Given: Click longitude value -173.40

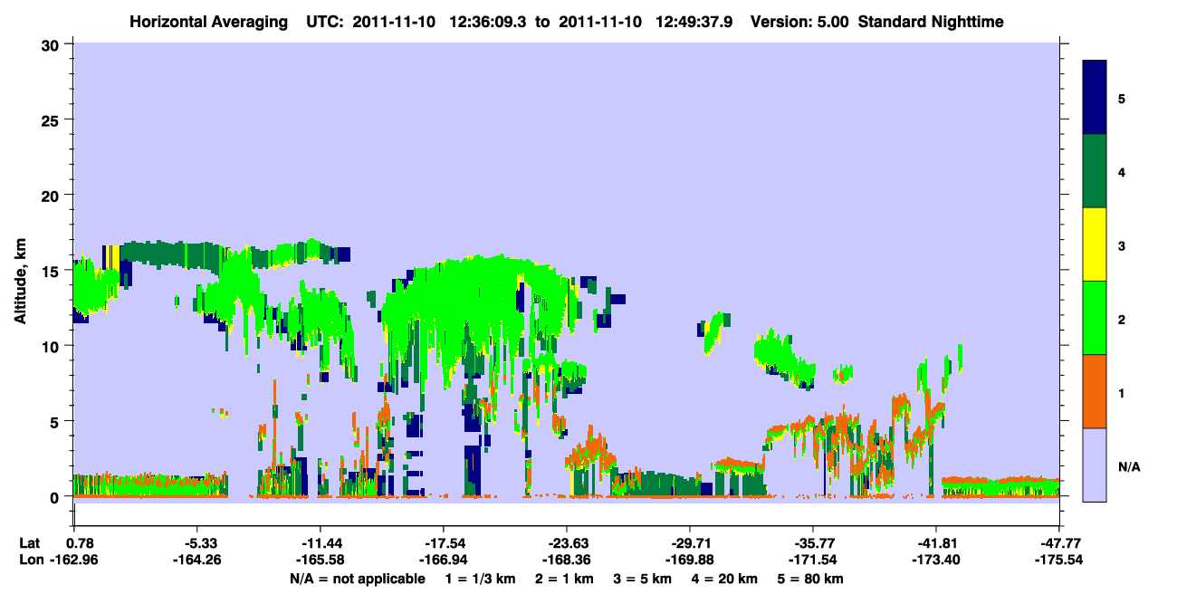Looking at the screenshot, I should tap(936, 560).
